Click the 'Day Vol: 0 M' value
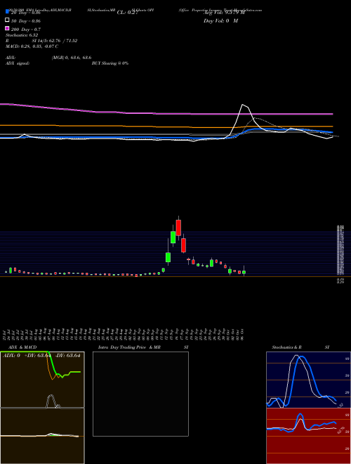This screenshot has height=464, width=351. pos(220,21)
